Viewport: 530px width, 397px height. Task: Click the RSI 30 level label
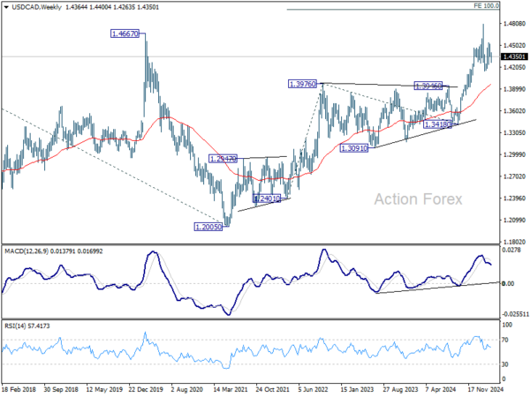(x=505, y=364)
